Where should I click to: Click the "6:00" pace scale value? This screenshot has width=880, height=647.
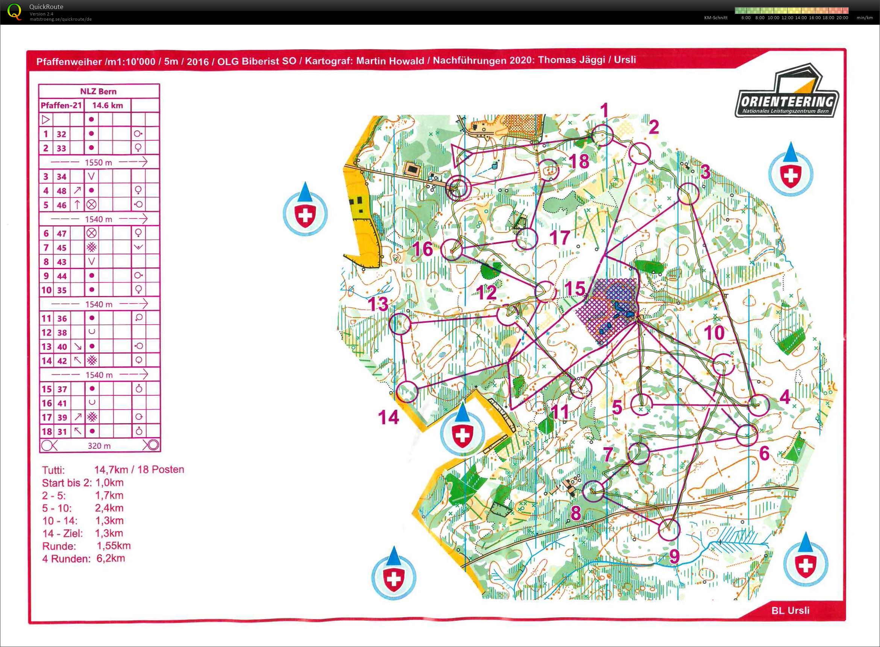[746, 18]
